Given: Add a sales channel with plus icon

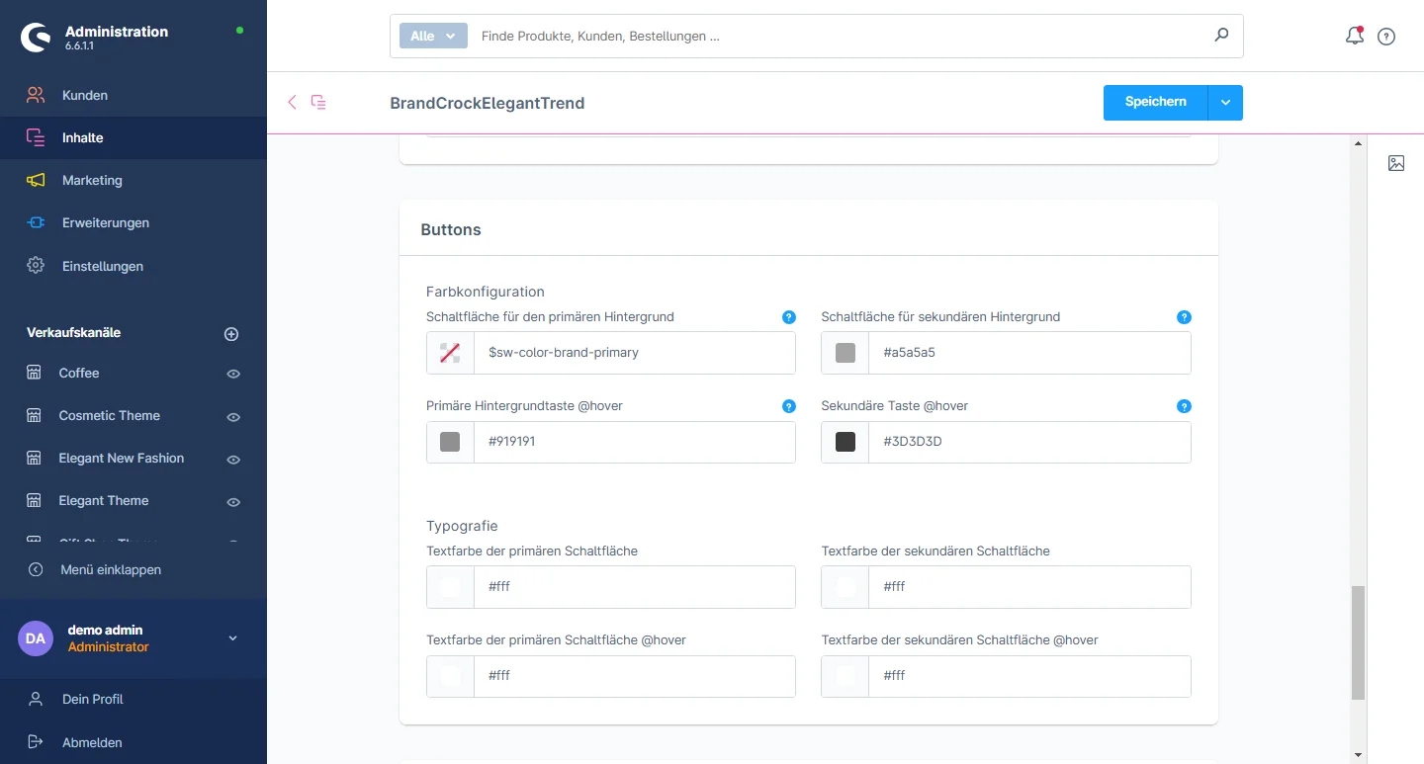Looking at the screenshot, I should pos(231,334).
